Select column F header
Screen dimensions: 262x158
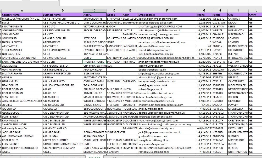point(167,10)
